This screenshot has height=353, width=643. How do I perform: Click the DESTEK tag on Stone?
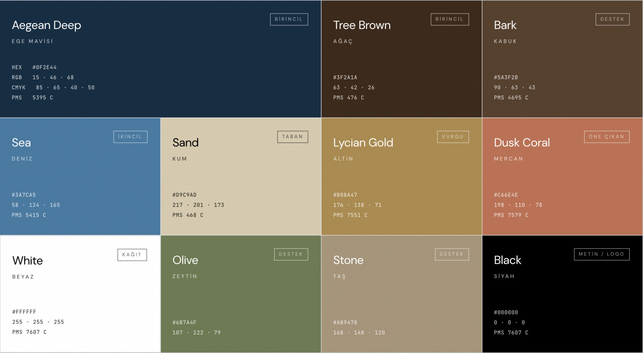[x=452, y=254]
